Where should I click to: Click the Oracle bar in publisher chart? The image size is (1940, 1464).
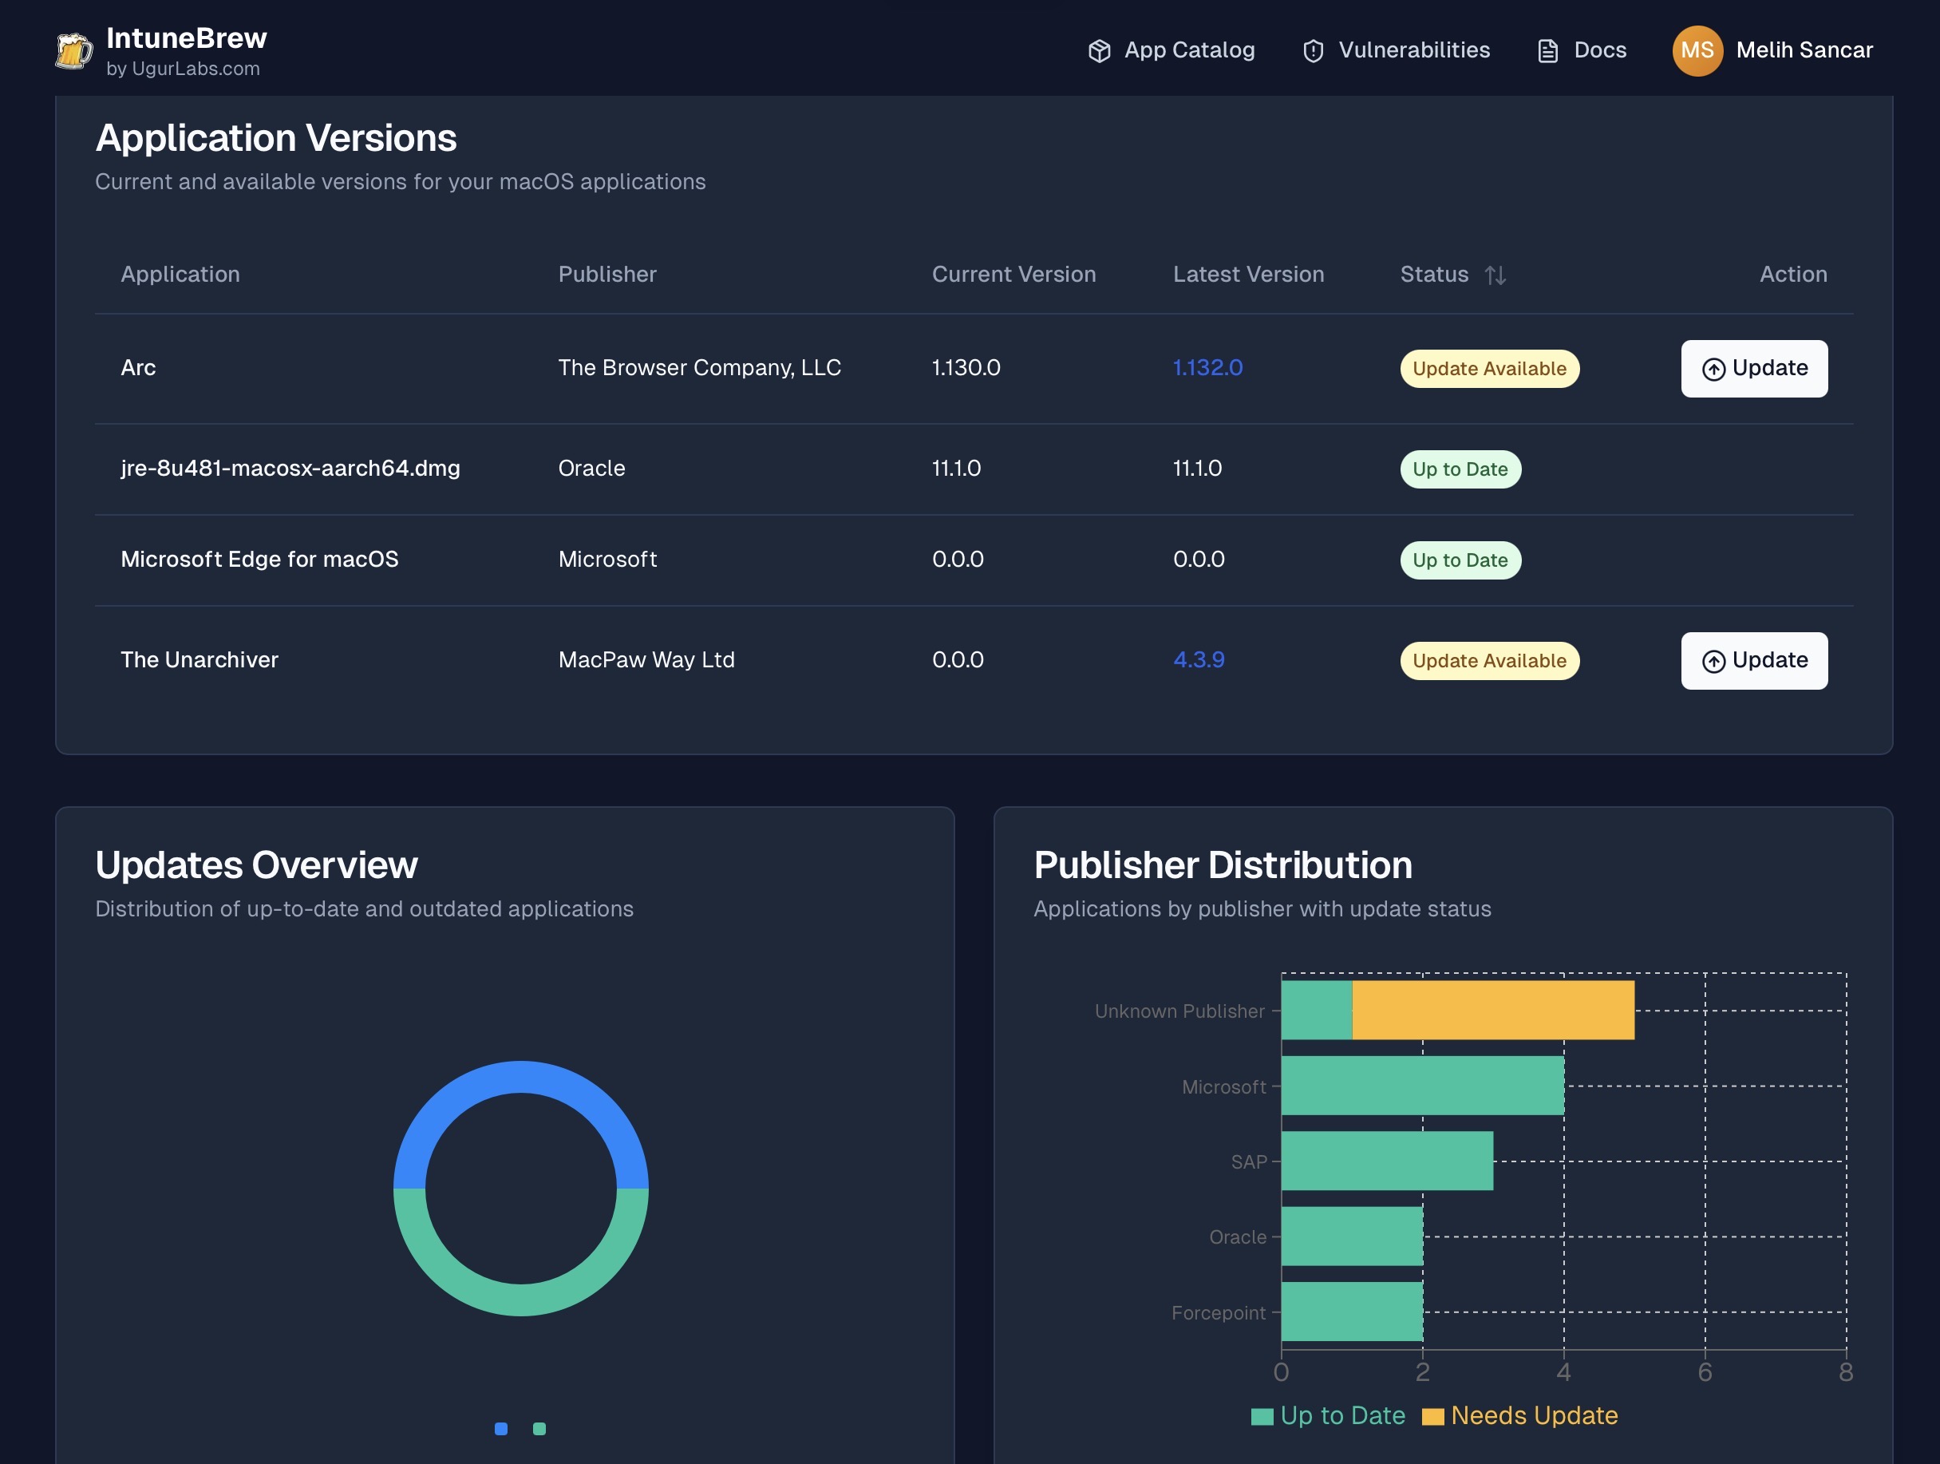click(x=1352, y=1236)
